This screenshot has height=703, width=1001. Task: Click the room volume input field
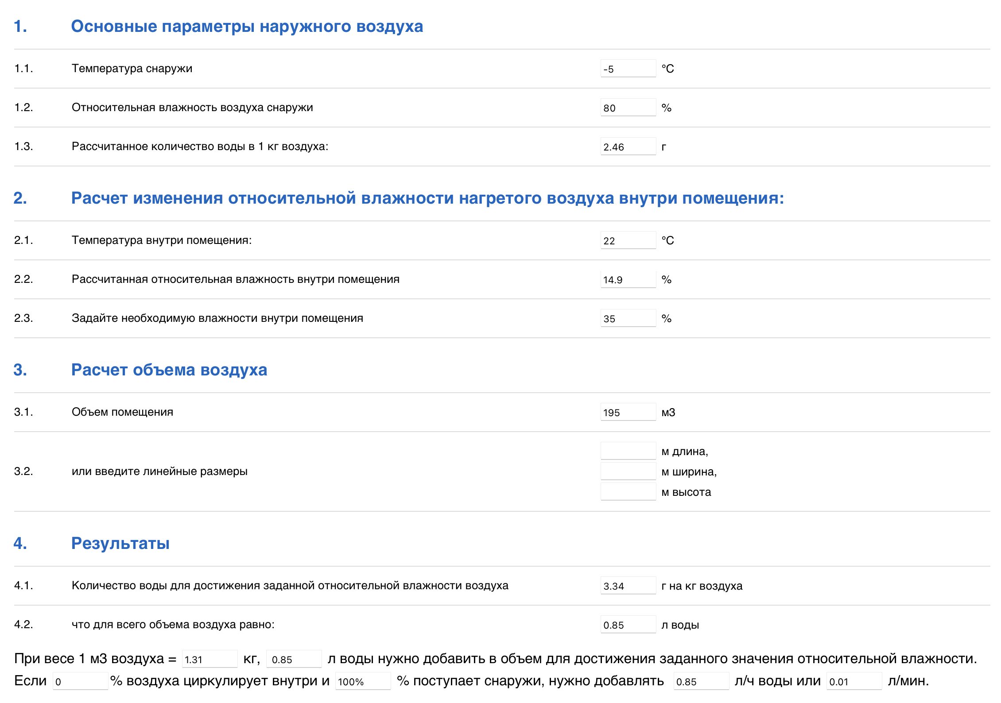(x=628, y=412)
